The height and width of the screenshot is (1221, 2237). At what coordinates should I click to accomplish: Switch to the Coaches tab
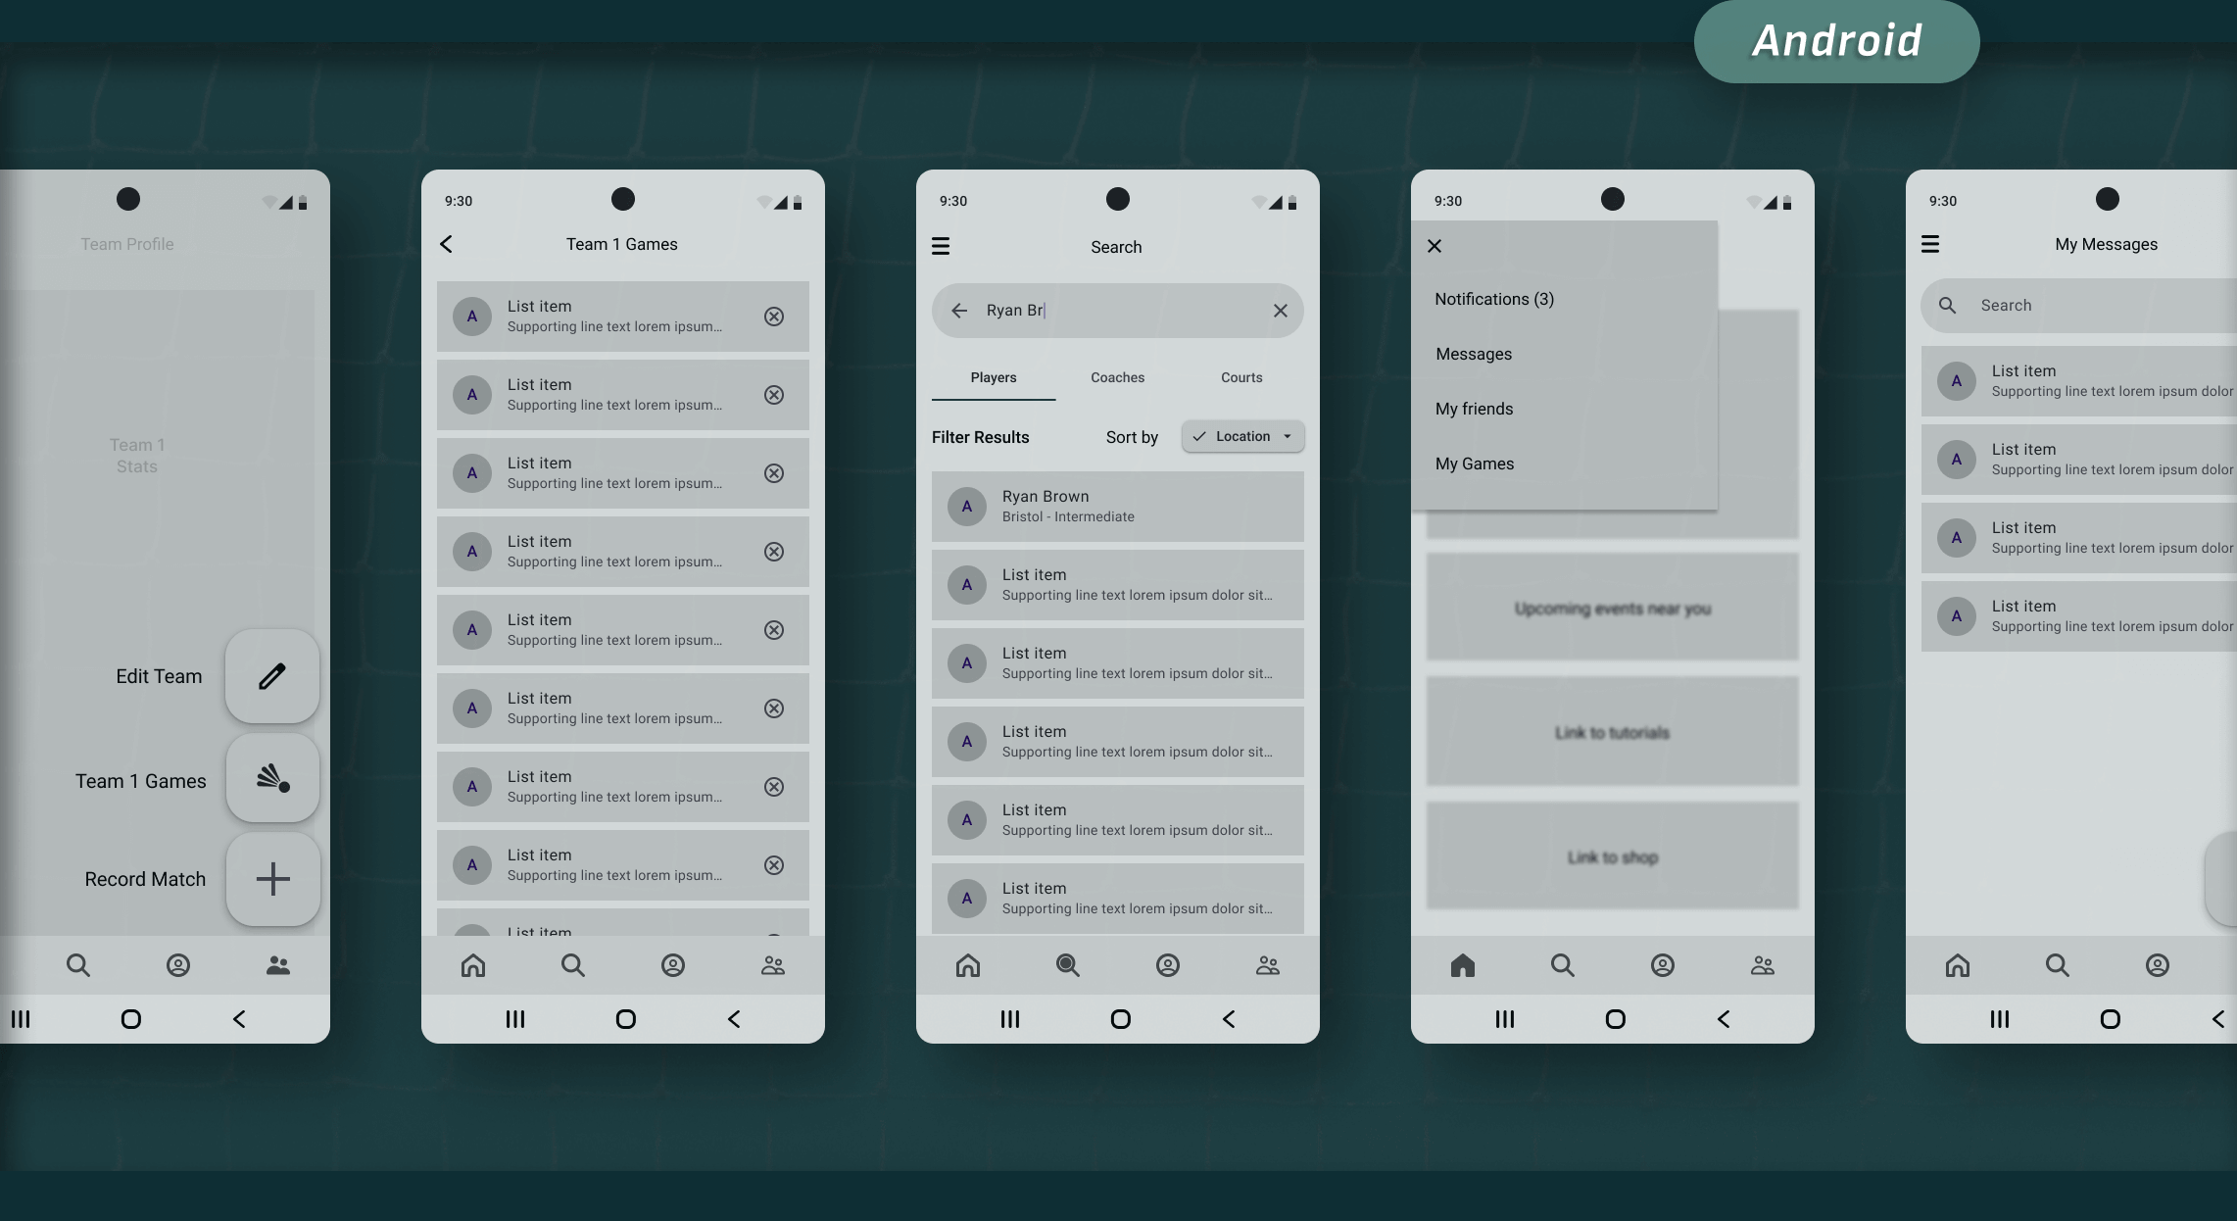1117,377
